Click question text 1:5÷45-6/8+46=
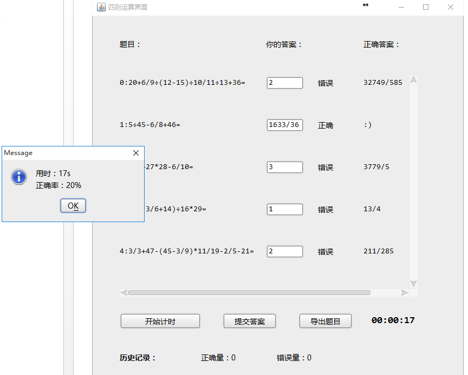468x375 pixels. pos(150,125)
